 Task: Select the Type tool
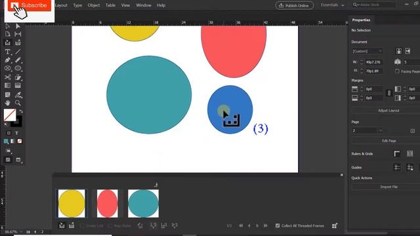[x=7, y=52]
